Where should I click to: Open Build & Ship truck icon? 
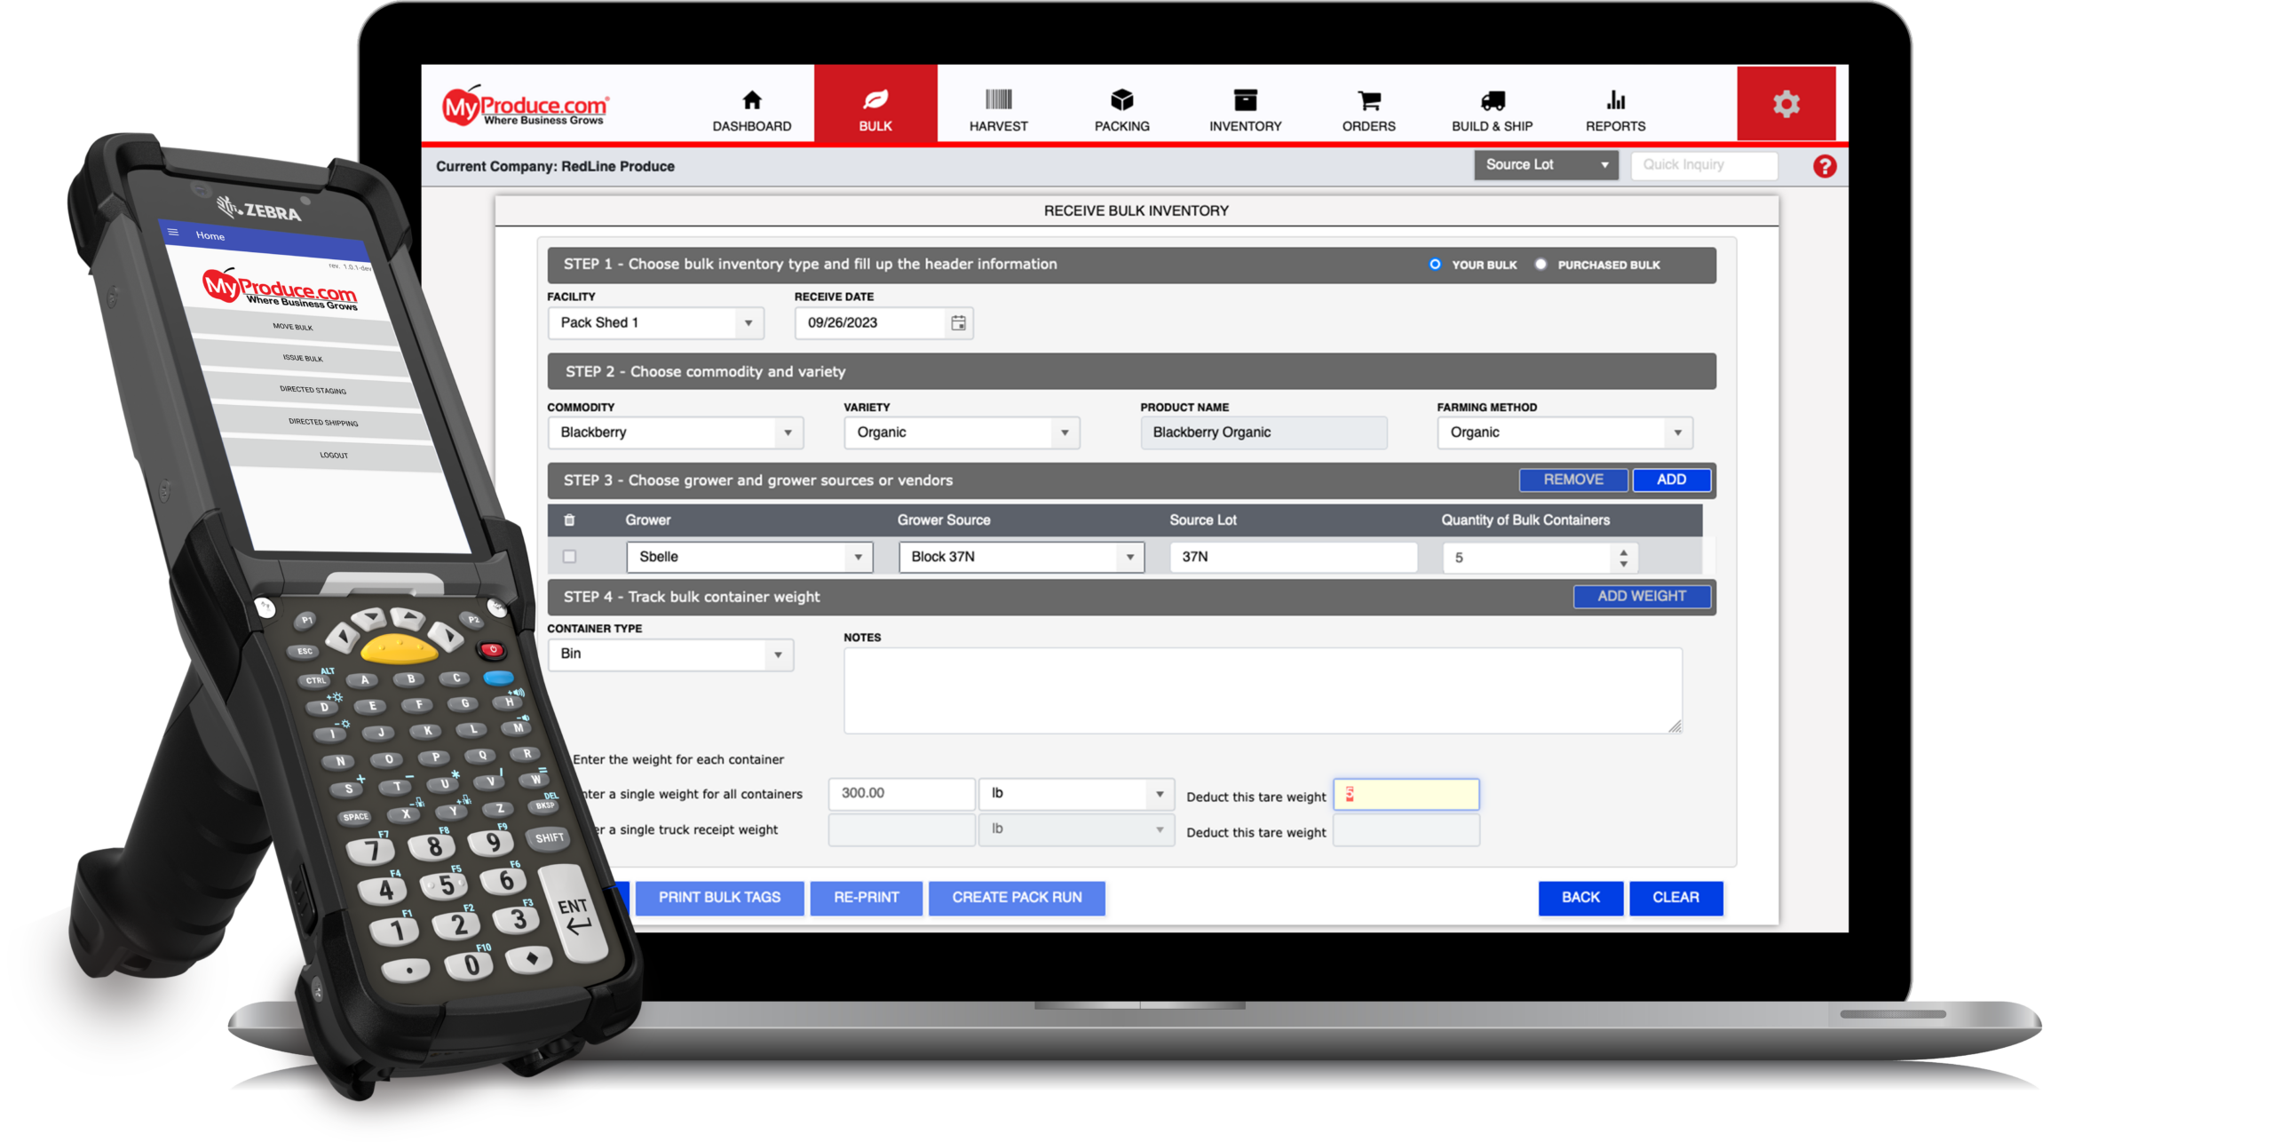click(1492, 100)
